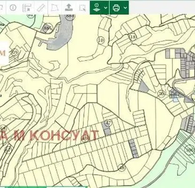Click parcel marker 48 on map
Viewport: 195px width, 188px height.
tap(122, 168)
